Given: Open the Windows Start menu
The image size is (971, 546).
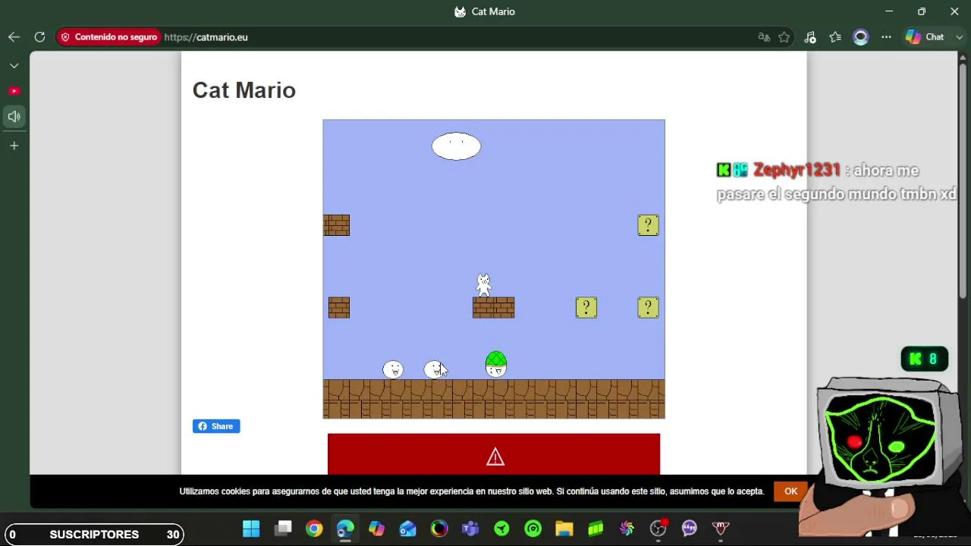Looking at the screenshot, I should 251,529.
